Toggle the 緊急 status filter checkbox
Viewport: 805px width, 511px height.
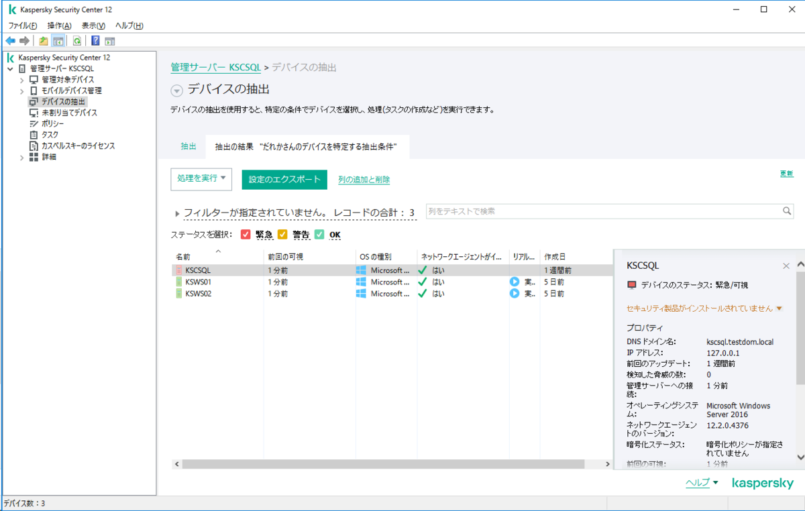coord(246,235)
